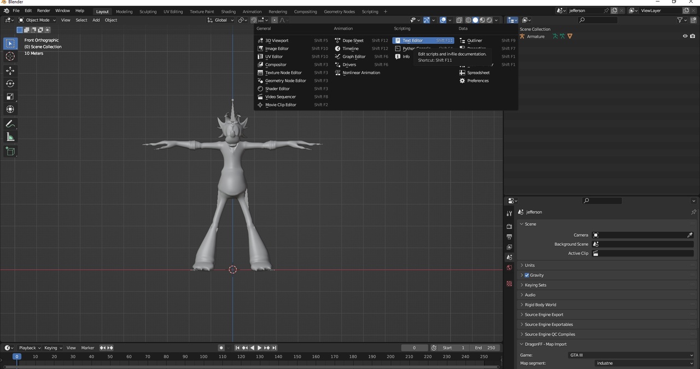Viewport: 700px width, 369px height.
Task: Click the End frame field showing 250
Action: pos(485,348)
